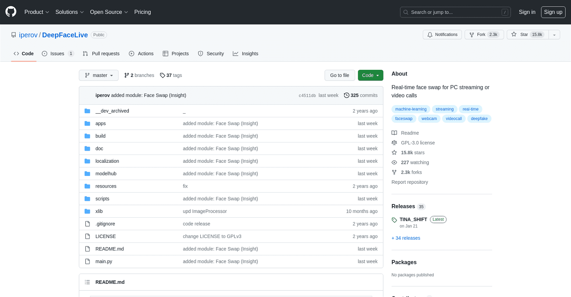The image size is (571, 297).
Task: Click the Search or jump to field
Action: click(x=455, y=12)
